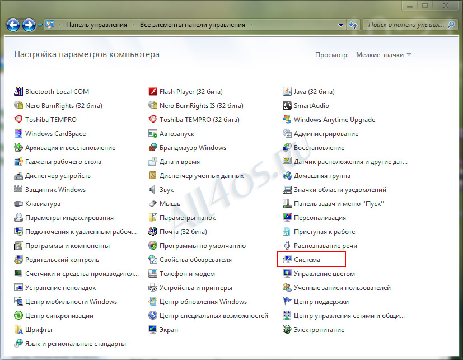Click the Язык и региональные стандарты globe icon

pos(18,343)
